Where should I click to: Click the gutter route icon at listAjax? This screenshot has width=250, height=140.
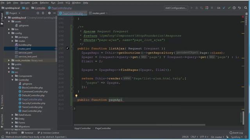(x=68, y=48)
